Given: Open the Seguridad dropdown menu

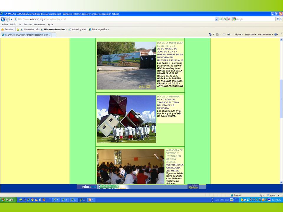Looking at the screenshot, I should 250,34.
